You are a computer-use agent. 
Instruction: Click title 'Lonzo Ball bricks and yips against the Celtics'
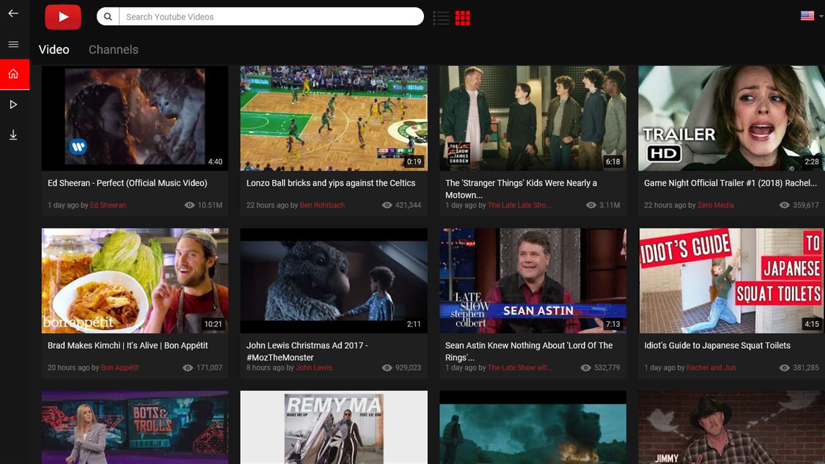pyautogui.click(x=331, y=183)
